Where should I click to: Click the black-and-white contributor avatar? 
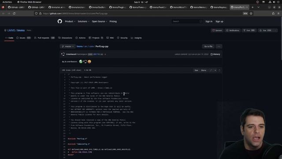click(x=85, y=61)
